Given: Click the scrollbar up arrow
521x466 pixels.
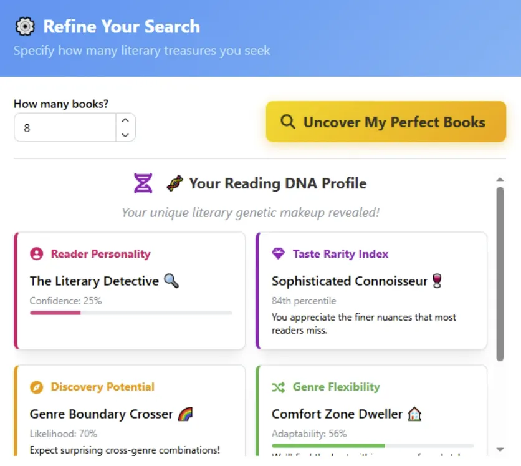Looking at the screenshot, I should pyautogui.click(x=500, y=180).
